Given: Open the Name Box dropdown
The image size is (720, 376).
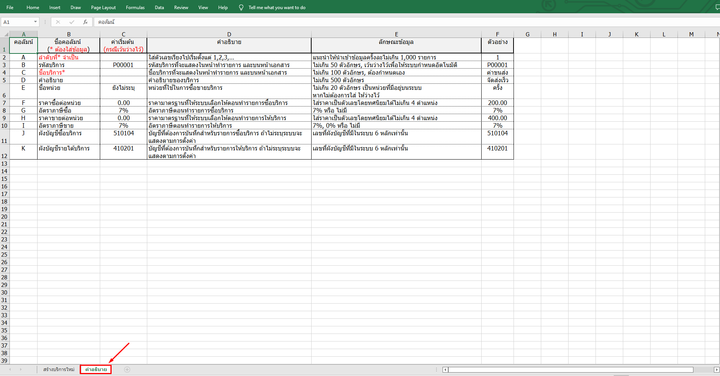Looking at the screenshot, I should [35, 22].
